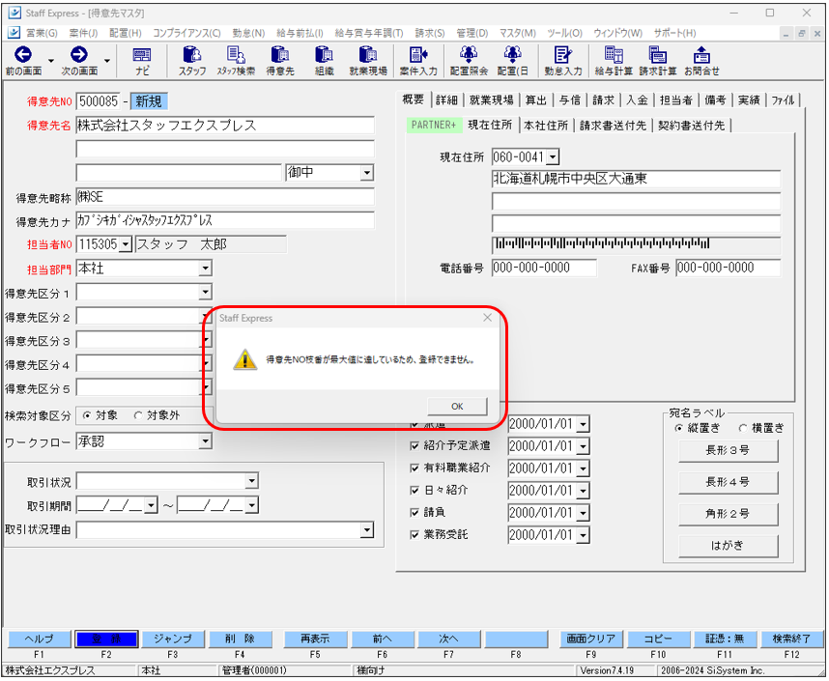829x681 pixels.
Task: Open the 配置(日 toolbar icon
Action: (512, 60)
